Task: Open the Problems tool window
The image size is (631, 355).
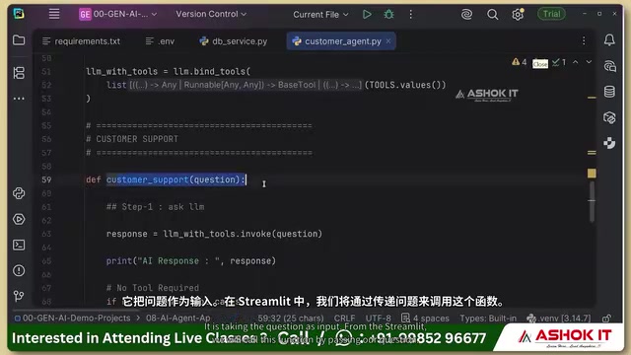Action: [19, 271]
